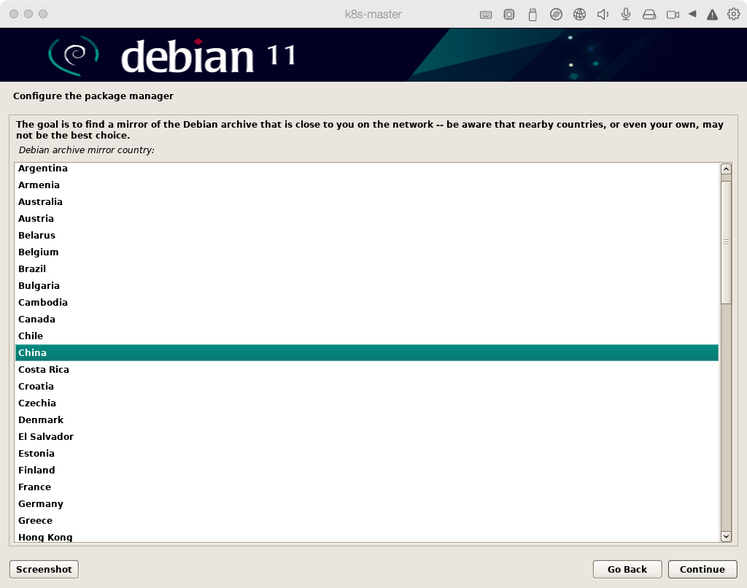Open the hard drive icon
Screen dimensions: 747x588
[649, 15]
